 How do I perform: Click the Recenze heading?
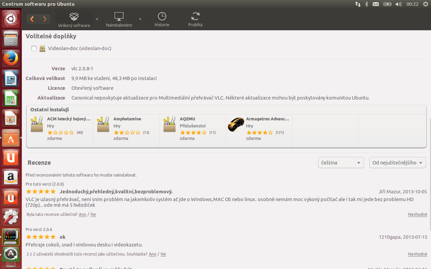(39, 163)
